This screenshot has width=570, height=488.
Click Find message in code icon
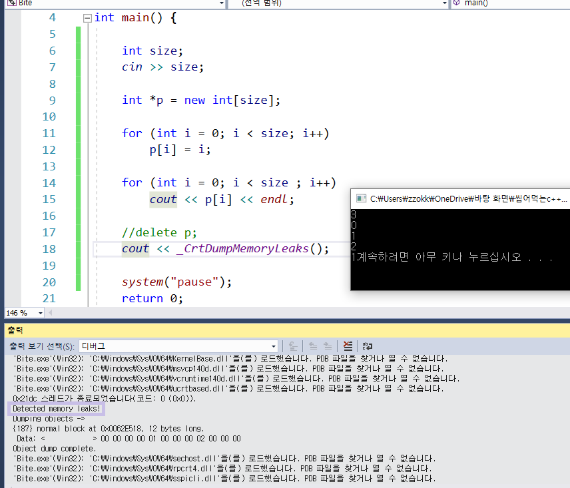(292, 346)
